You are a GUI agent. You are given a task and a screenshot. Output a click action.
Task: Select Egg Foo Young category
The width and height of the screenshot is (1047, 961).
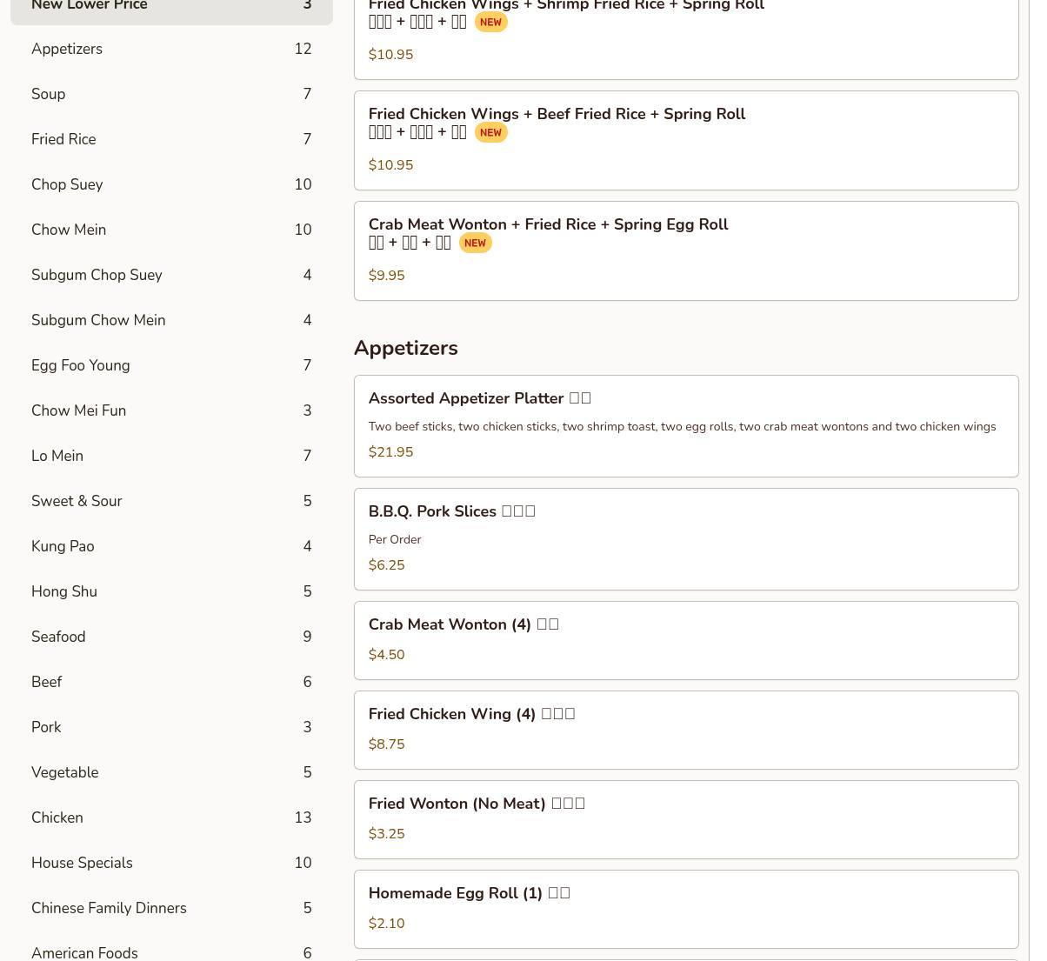[171, 365]
